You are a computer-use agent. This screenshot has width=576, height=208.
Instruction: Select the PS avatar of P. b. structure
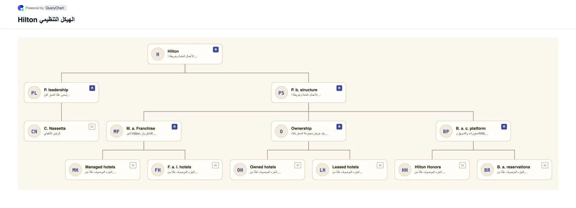(x=281, y=93)
